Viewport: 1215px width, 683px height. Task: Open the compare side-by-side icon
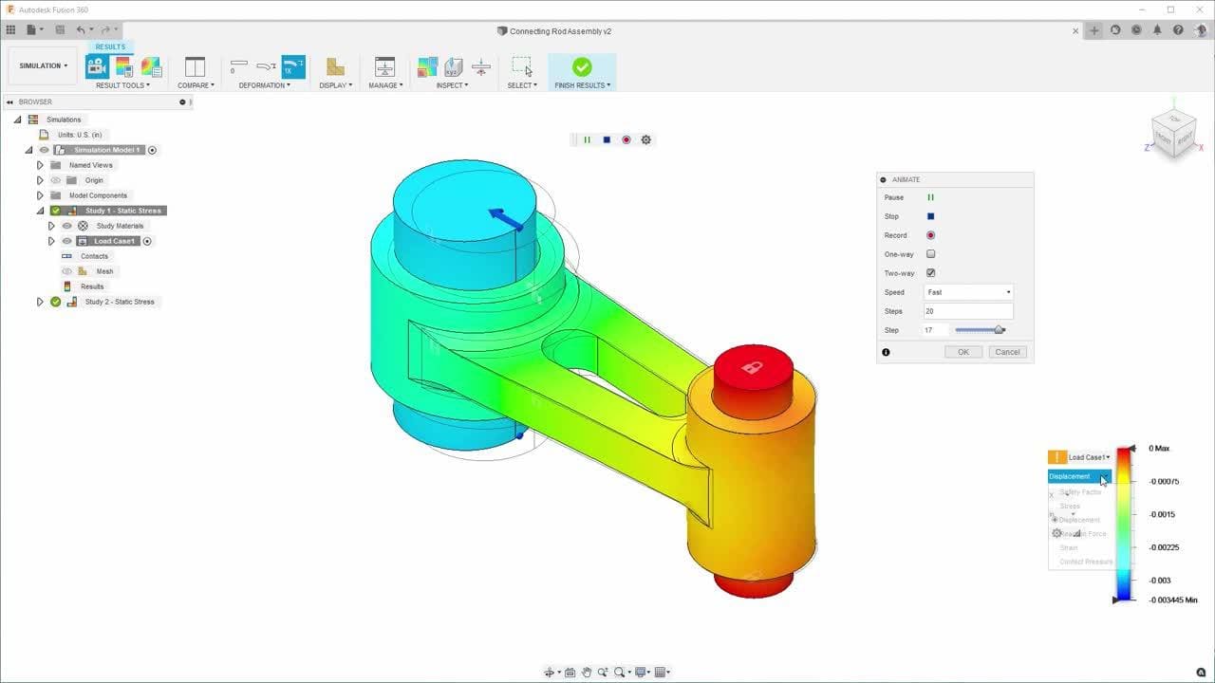[x=195, y=66]
